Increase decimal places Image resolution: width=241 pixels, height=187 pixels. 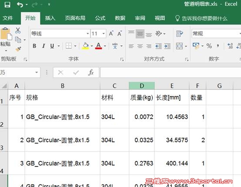pyautogui.click(x=230, y=46)
